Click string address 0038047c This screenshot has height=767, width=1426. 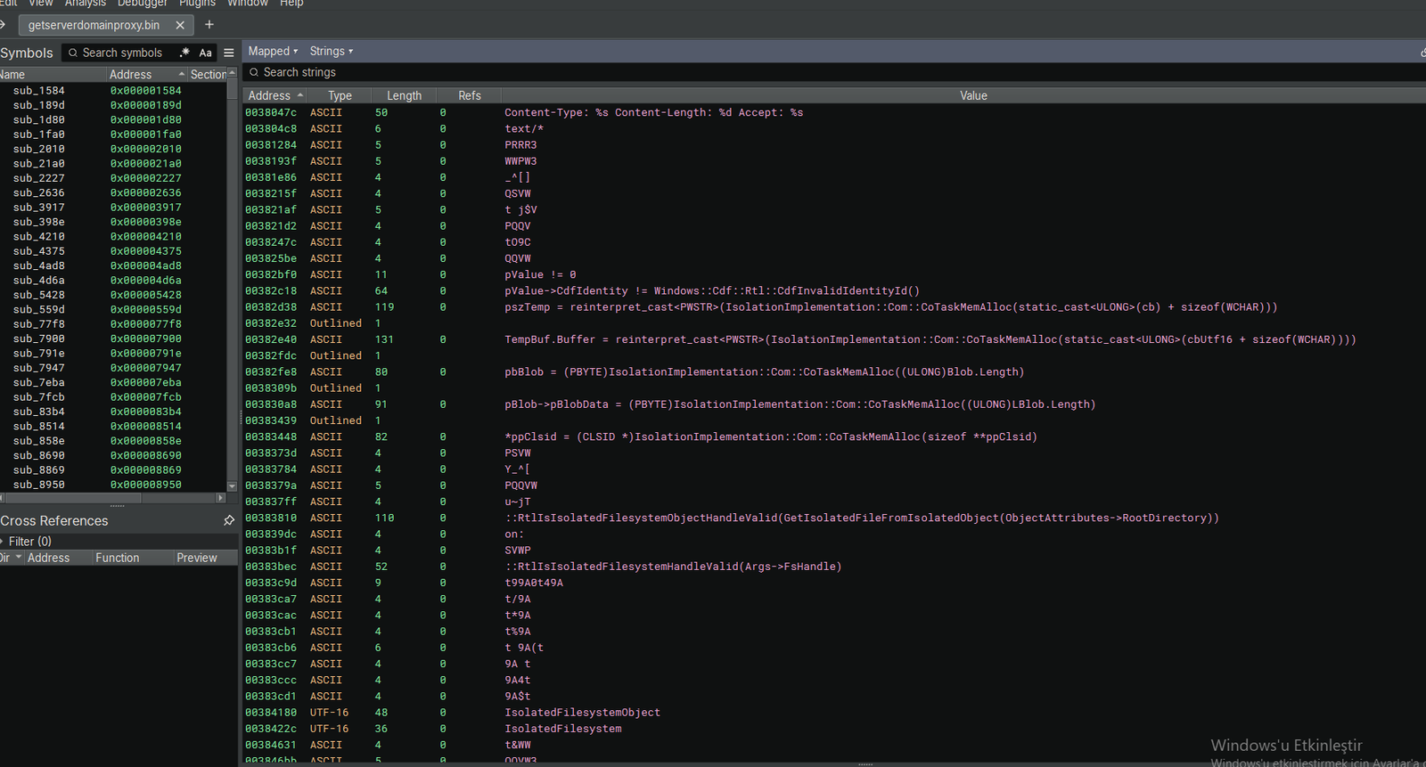[x=271, y=112]
